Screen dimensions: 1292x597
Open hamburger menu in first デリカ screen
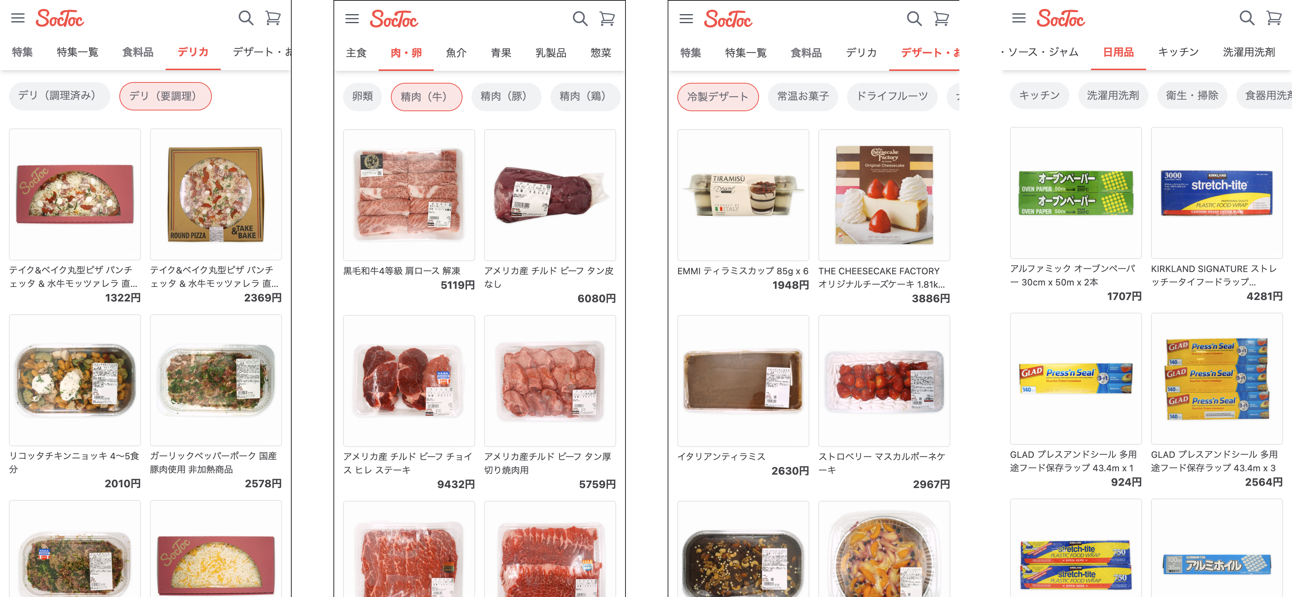click(x=18, y=18)
